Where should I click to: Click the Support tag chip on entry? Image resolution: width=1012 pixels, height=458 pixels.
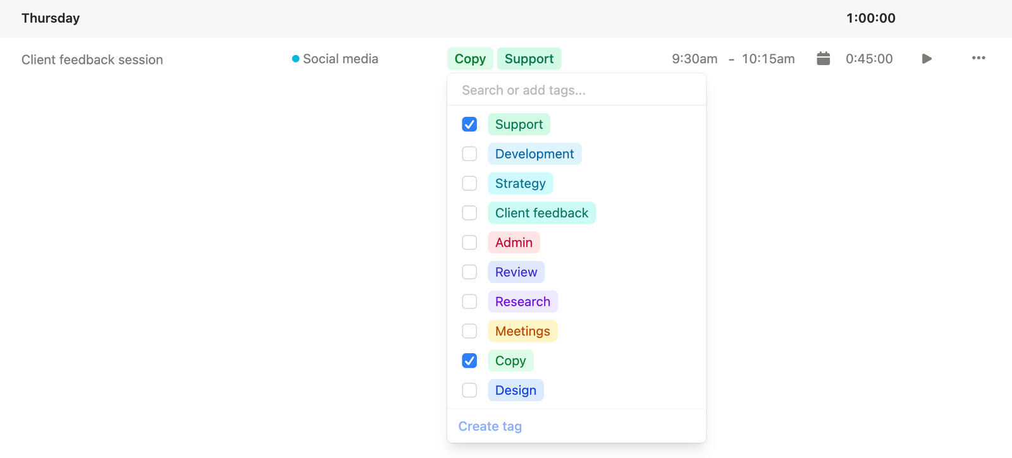[529, 59]
